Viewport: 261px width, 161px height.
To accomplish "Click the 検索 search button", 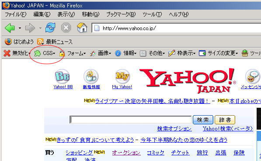I will point(203,120).
